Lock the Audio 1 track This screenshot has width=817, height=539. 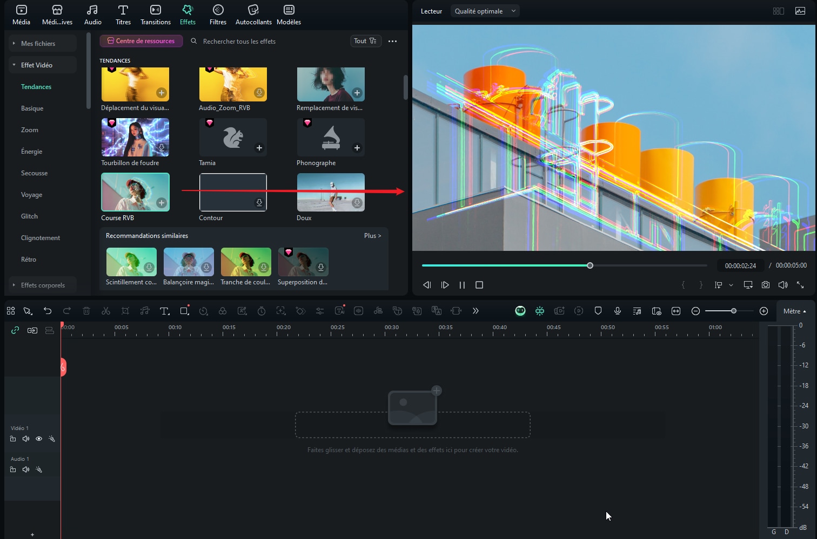pos(13,469)
